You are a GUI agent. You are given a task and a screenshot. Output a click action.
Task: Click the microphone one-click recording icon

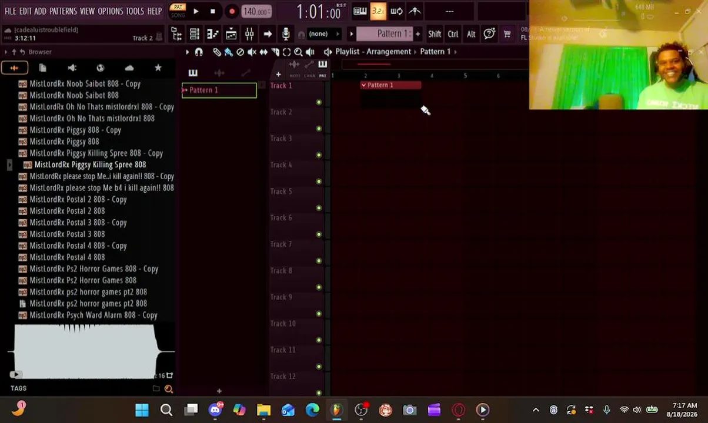[x=286, y=34]
